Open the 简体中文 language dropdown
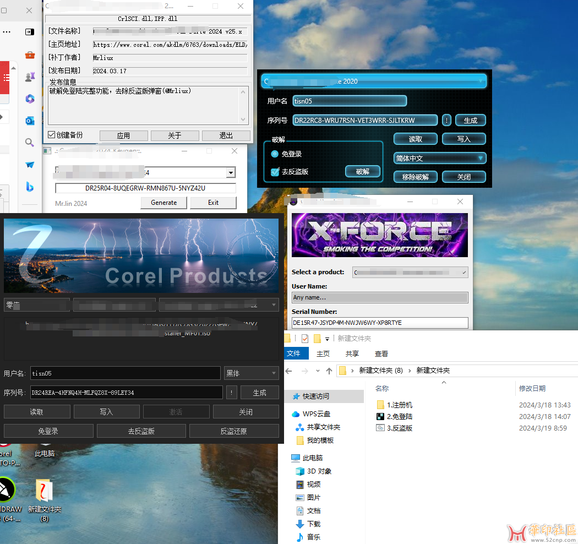The width and height of the screenshot is (578, 544). click(440, 158)
